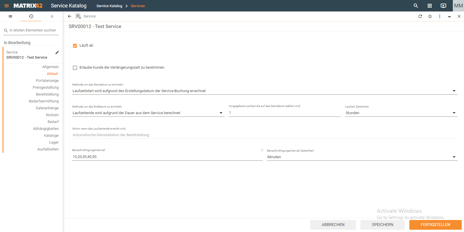This screenshot has width=464, height=232.
Task: Uncheck the Läuft ab checkbox
Action: [75, 46]
